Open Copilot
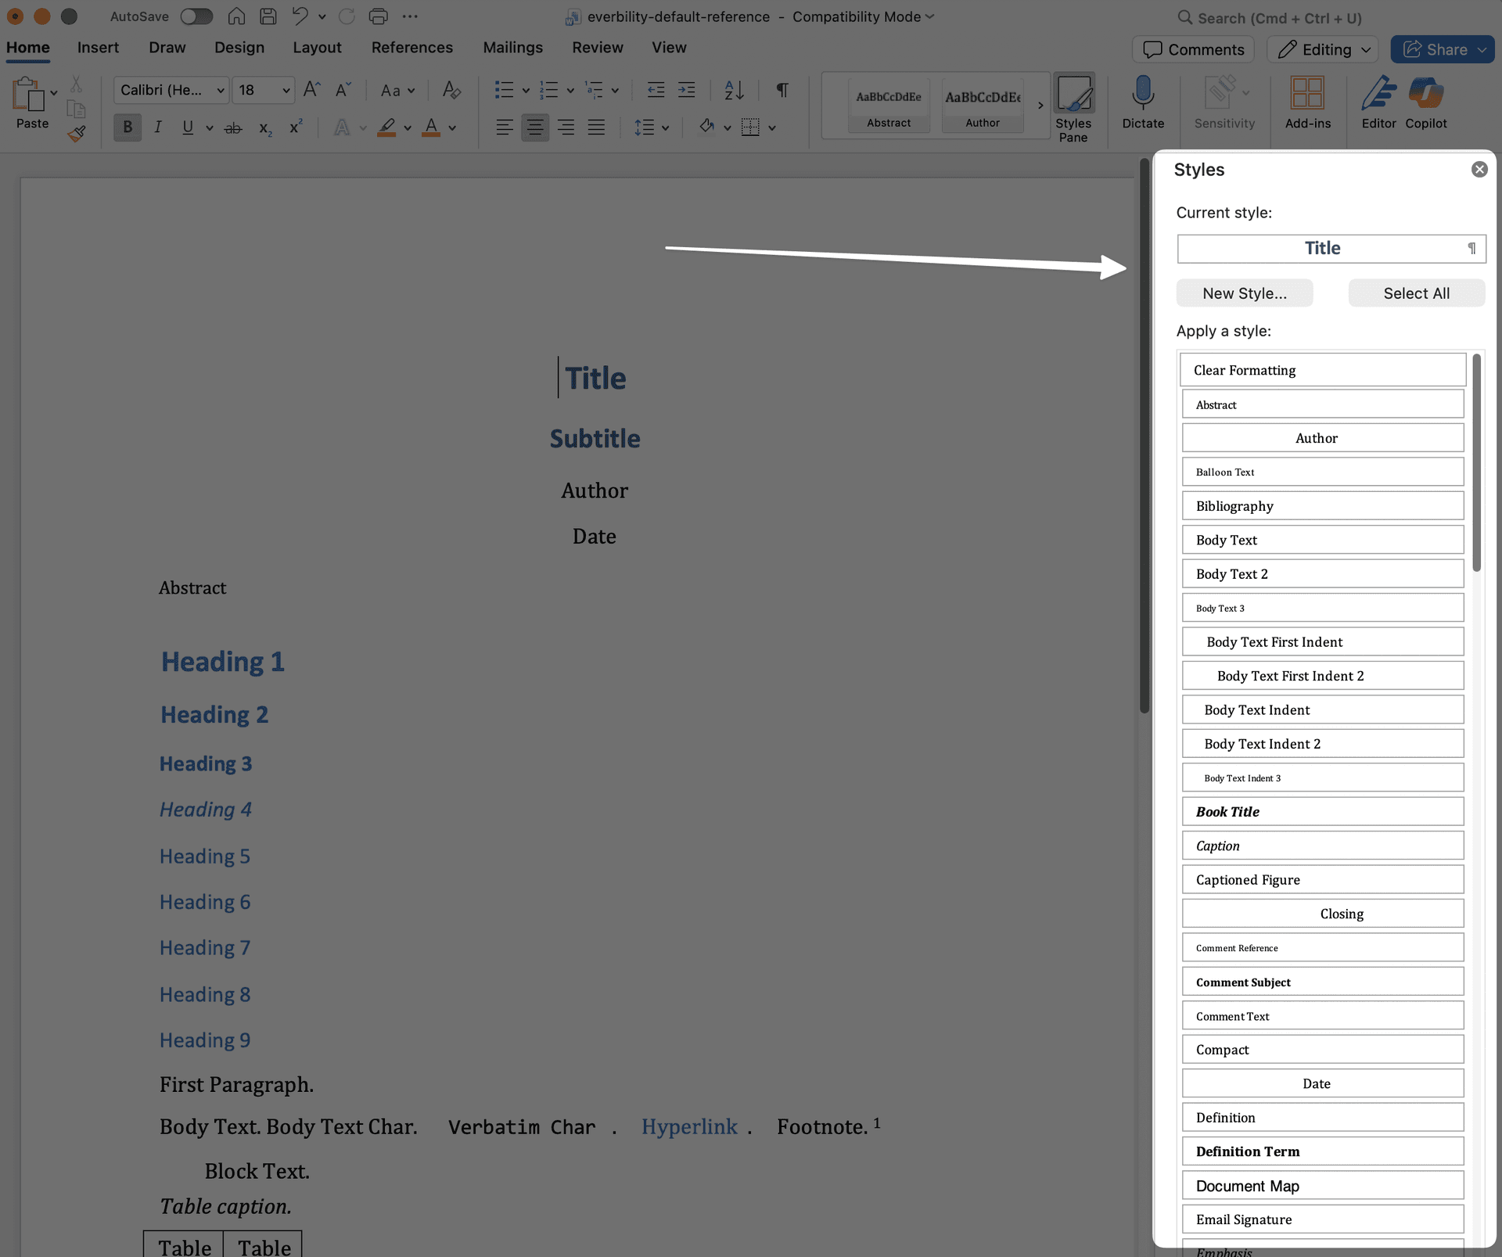This screenshot has height=1257, width=1502. 1426,104
